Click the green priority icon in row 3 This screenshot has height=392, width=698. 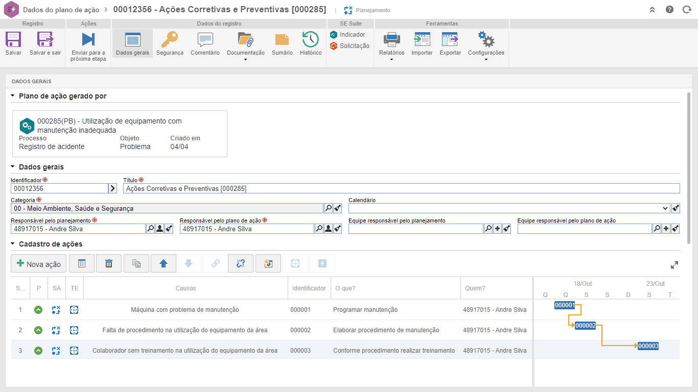point(38,351)
